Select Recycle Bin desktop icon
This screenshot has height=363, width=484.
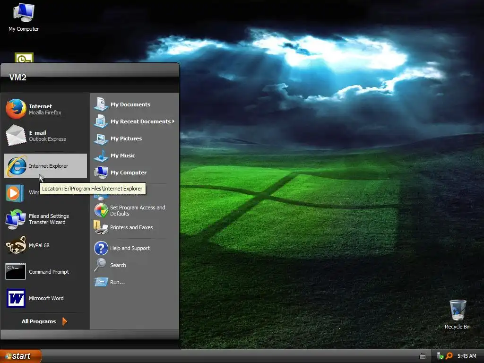tap(458, 310)
